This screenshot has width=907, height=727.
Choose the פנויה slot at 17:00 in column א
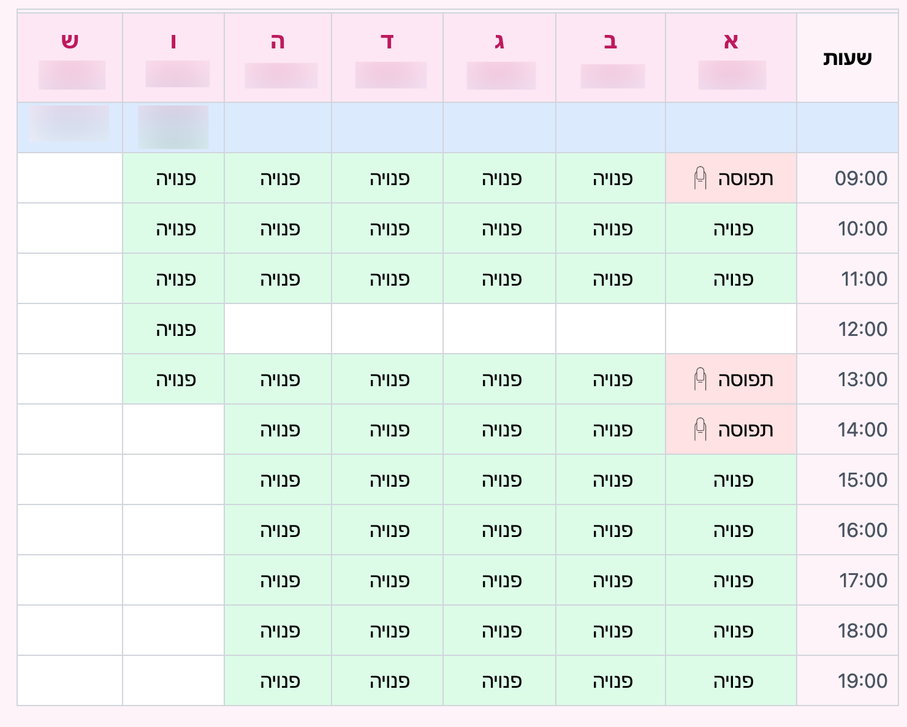pos(731,580)
